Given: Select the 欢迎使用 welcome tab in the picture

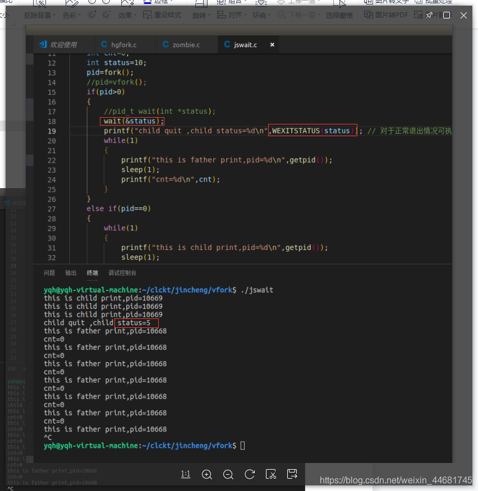Looking at the screenshot, I should [63, 45].
